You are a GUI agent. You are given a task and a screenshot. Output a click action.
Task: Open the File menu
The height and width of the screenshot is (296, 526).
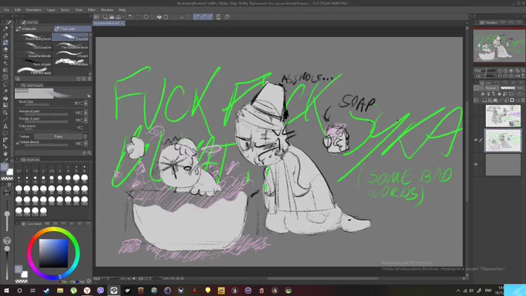tap(6, 10)
